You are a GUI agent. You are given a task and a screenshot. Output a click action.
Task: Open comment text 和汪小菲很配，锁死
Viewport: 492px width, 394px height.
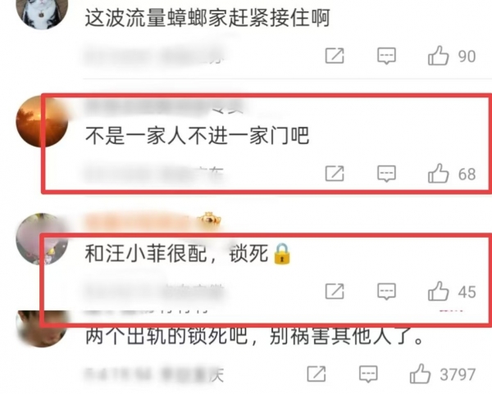[189, 253]
